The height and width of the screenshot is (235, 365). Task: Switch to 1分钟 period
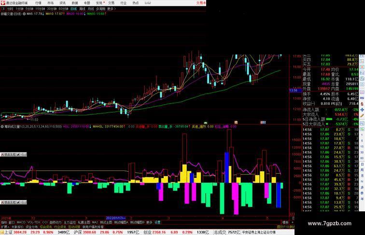19,9
